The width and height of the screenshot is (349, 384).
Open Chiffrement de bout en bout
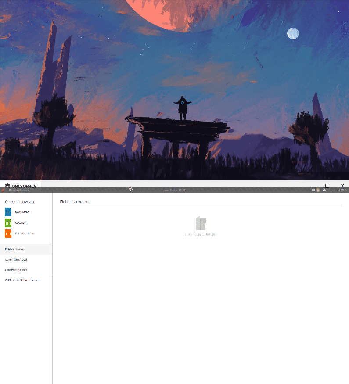pyautogui.click(x=26, y=280)
